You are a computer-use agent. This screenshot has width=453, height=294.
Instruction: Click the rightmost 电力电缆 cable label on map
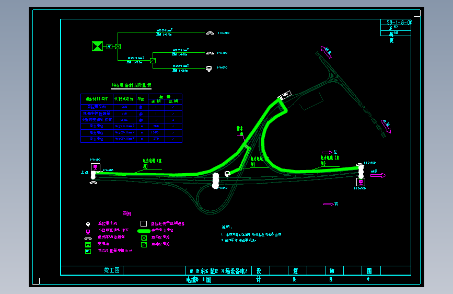click(330, 161)
